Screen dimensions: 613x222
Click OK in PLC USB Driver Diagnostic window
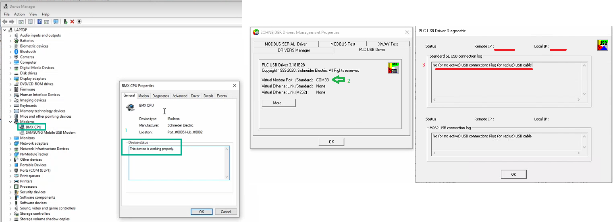point(513,174)
